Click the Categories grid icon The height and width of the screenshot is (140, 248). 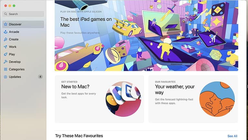click(5, 69)
